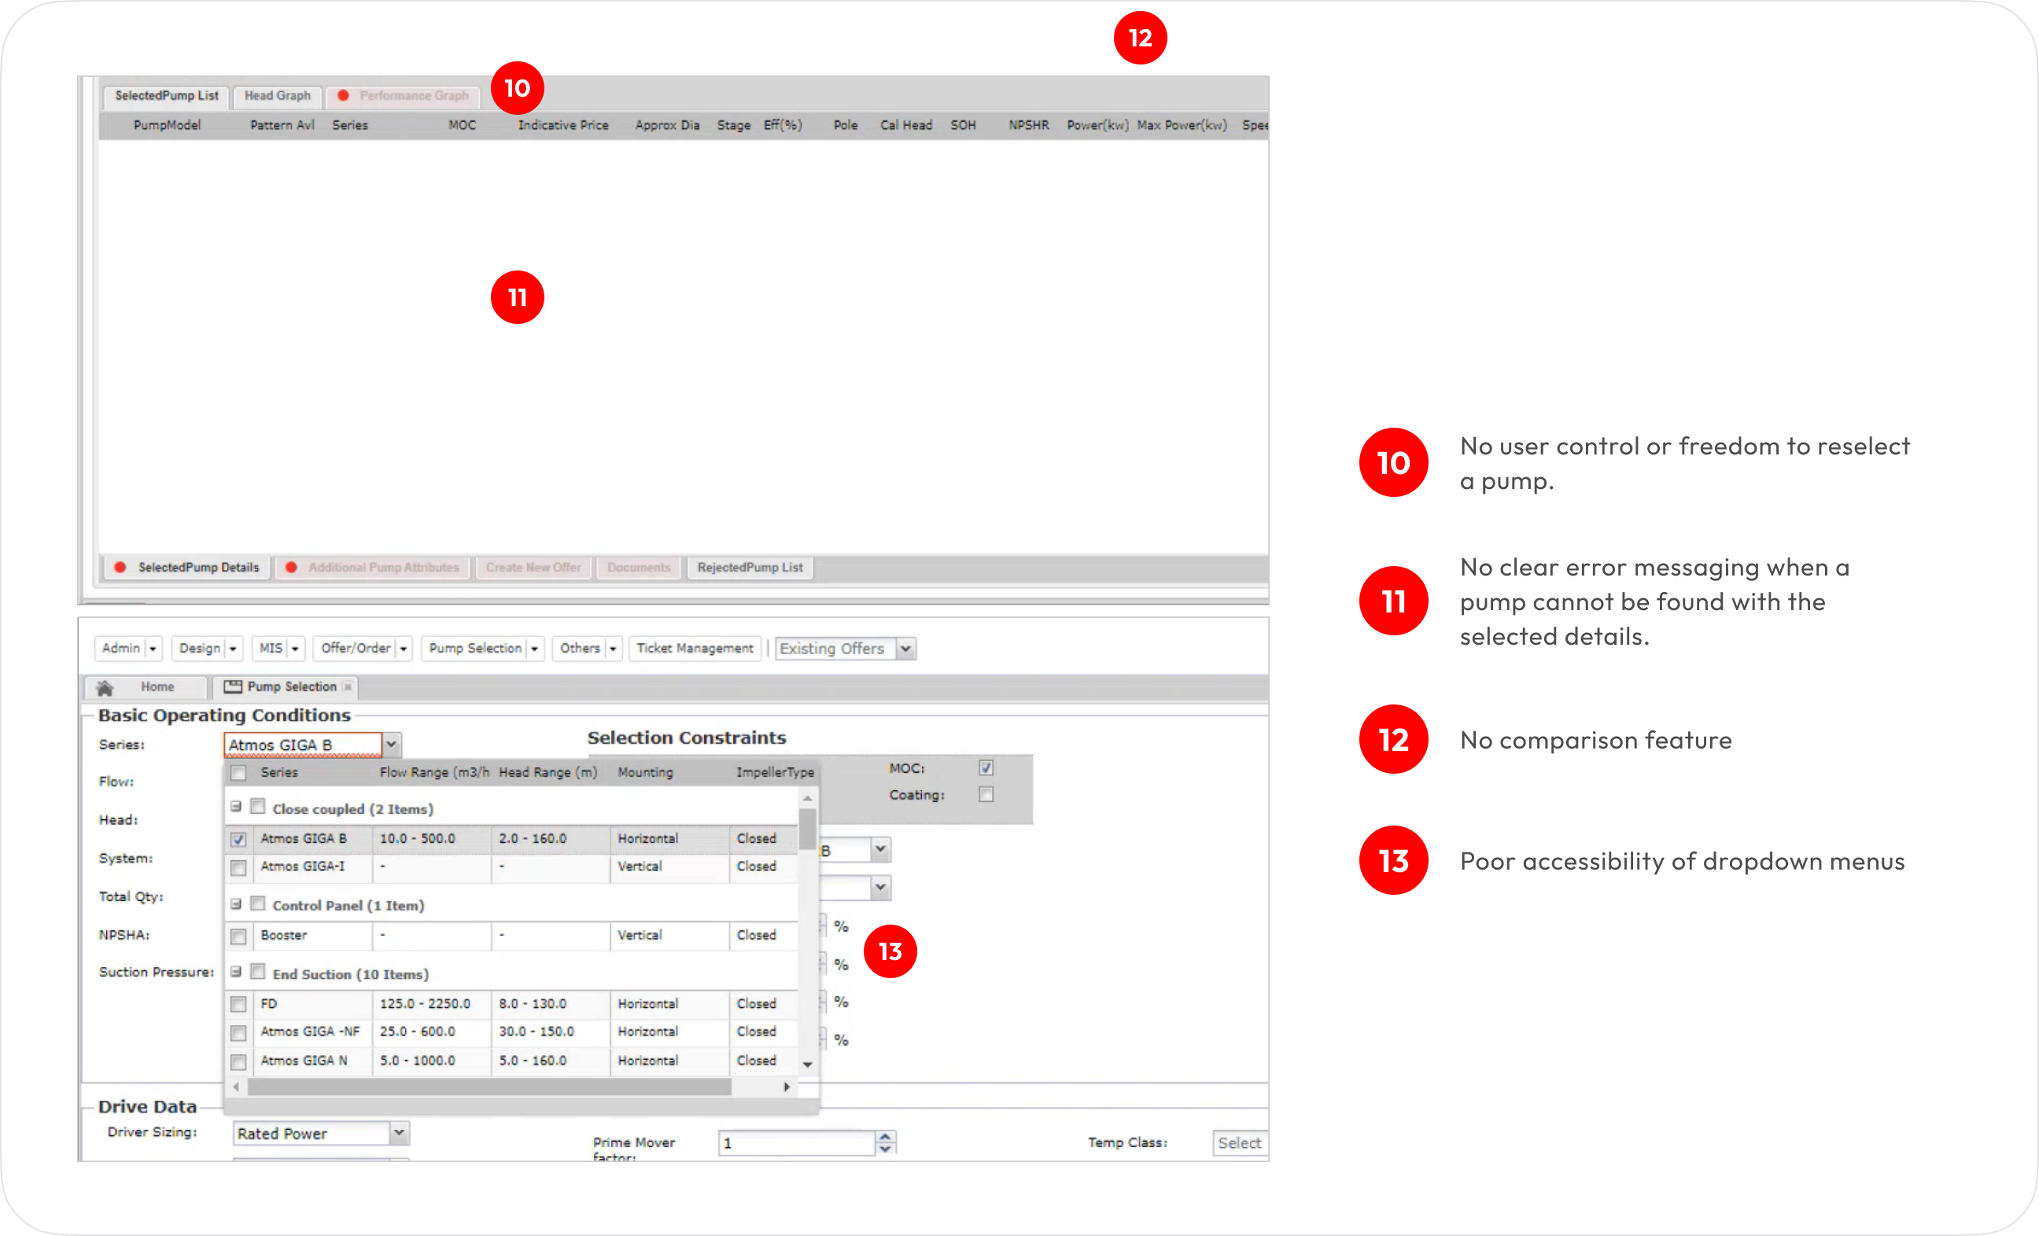Check the Atmos GIGA-I series checkbox
2039x1236 pixels.
[x=238, y=867]
